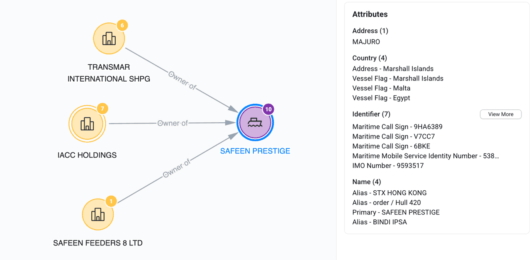Click the Owner of edge from TRANSMAR
This screenshot has width=531, height=260.
182,80
